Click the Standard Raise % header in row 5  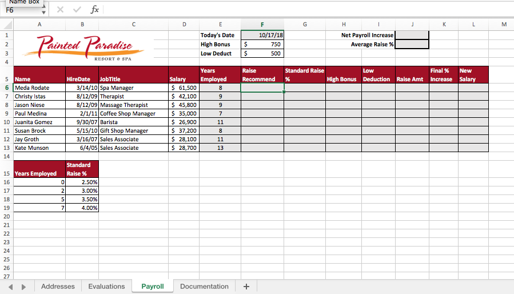[305, 74]
